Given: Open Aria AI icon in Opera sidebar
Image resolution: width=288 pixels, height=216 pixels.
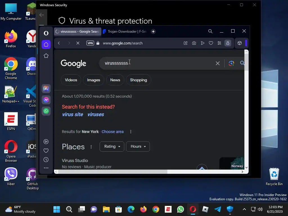Looking at the screenshot, I should point(46,89).
